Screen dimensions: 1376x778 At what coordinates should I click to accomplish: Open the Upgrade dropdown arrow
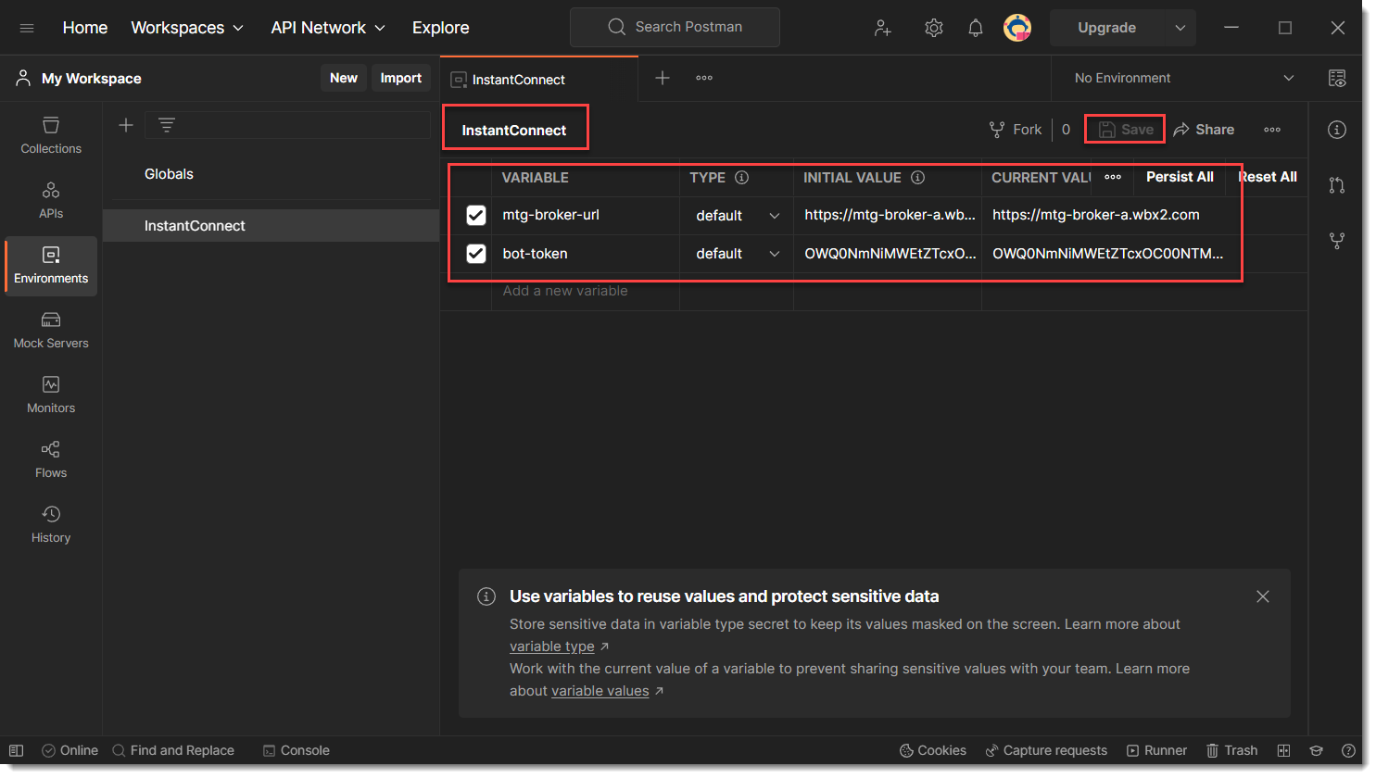pos(1180,28)
